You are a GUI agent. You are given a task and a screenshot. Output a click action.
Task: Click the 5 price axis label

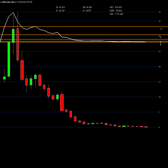click(x=159, y=112)
